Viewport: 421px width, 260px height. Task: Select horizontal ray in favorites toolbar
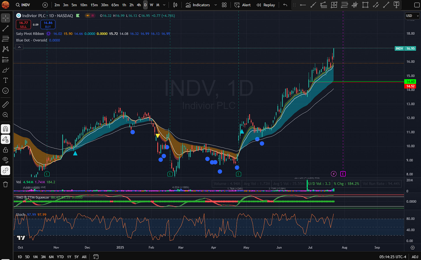tap(303, 5)
